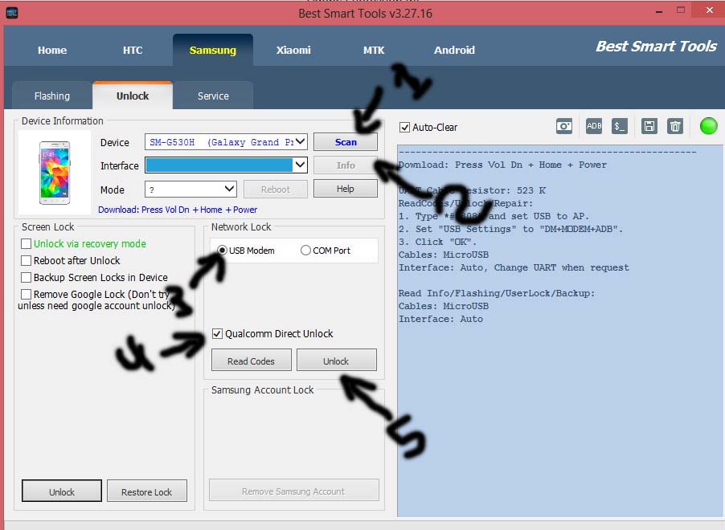Enable Remove Google Lock option
This screenshot has width=725, height=530.
tap(27, 295)
